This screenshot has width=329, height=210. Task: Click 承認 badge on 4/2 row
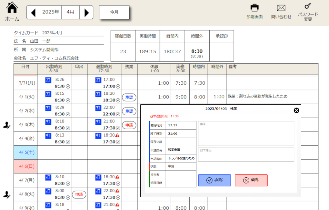(129, 111)
